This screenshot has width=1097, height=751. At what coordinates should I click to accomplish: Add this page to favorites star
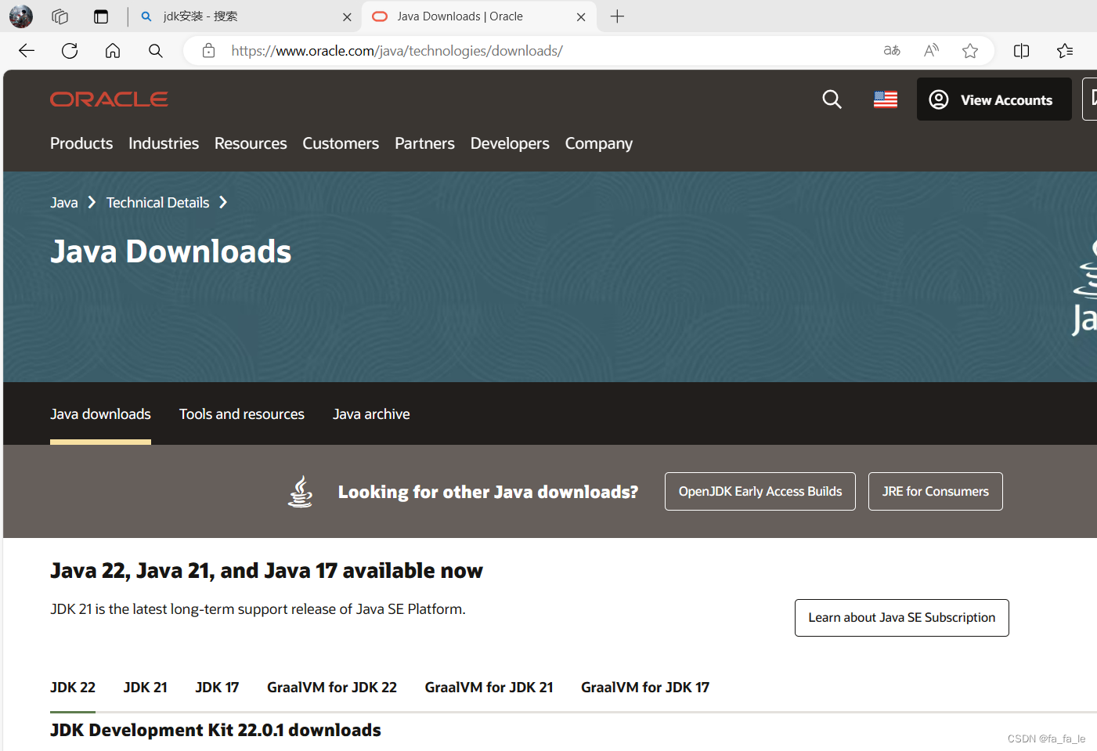tap(970, 51)
